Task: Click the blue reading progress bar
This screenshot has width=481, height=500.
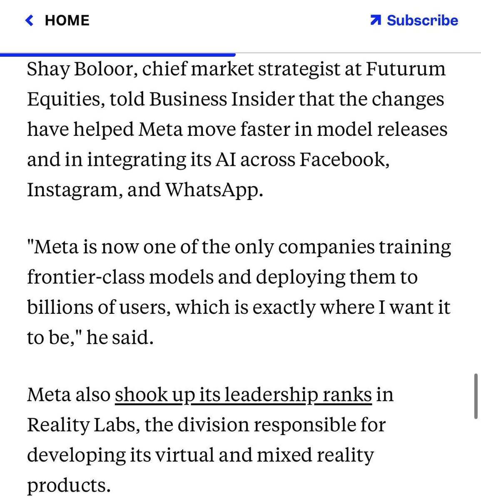Action: pyautogui.click(x=118, y=54)
